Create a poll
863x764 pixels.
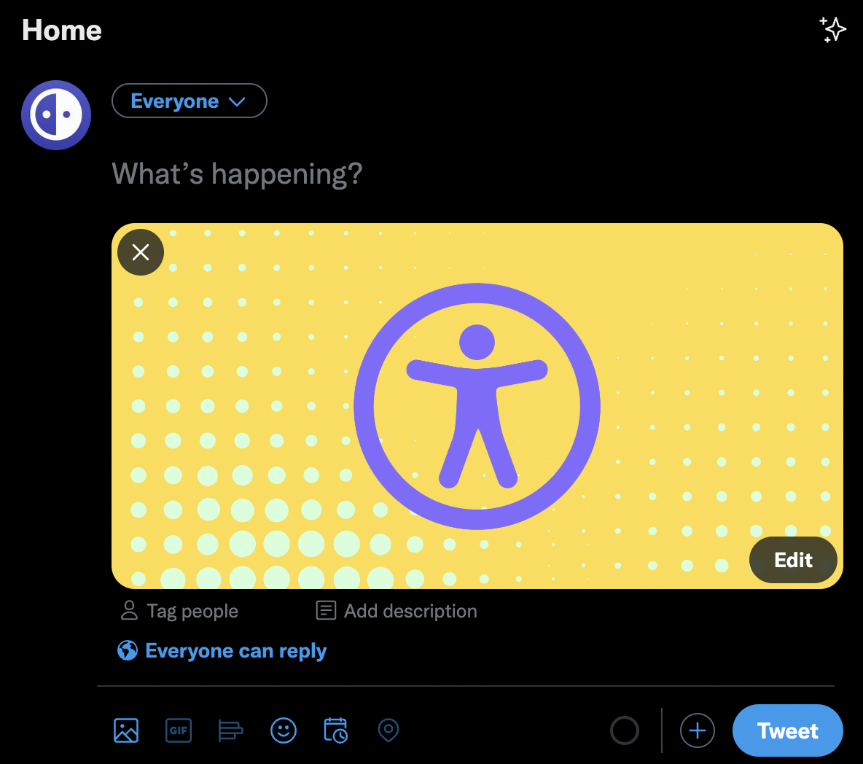(231, 730)
